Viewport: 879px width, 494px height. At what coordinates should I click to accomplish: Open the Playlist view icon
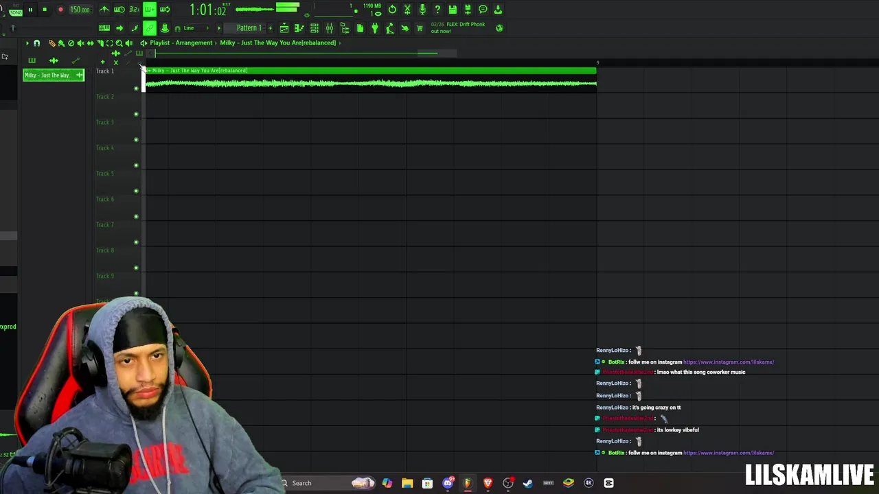[x=284, y=28]
